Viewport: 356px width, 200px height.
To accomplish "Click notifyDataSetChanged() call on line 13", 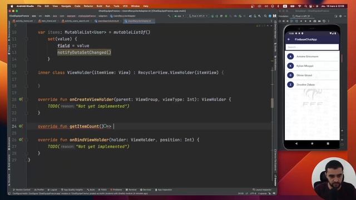I will coord(84,52).
